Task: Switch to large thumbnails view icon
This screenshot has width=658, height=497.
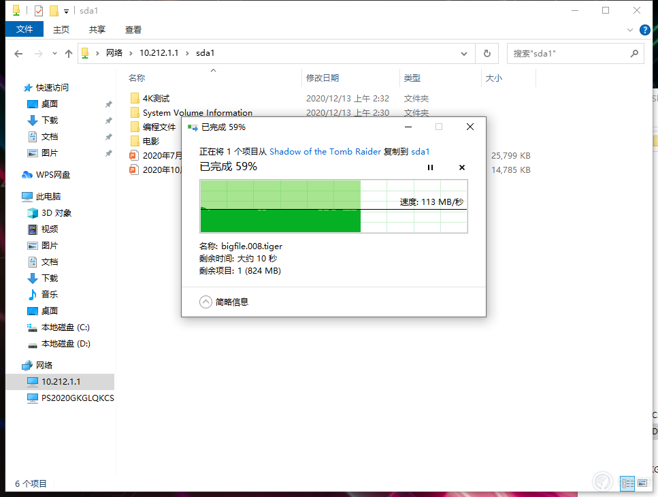Action: 642,483
